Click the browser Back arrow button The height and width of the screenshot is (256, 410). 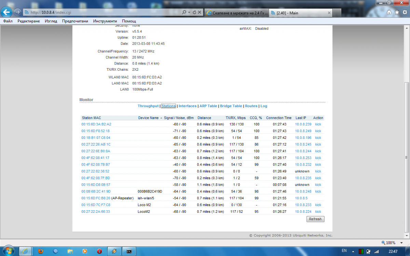click(7, 12)
